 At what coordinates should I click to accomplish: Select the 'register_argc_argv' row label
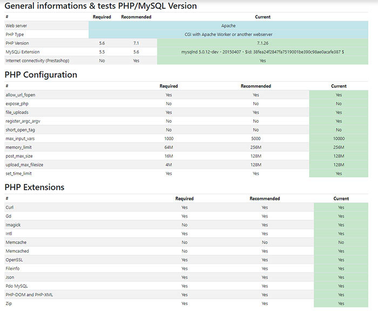coord(23,121)
